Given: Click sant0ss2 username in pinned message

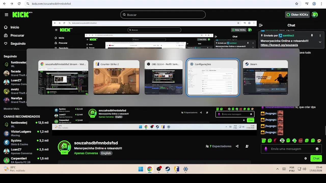Looking at the screenshot, I should pos(288,36).
